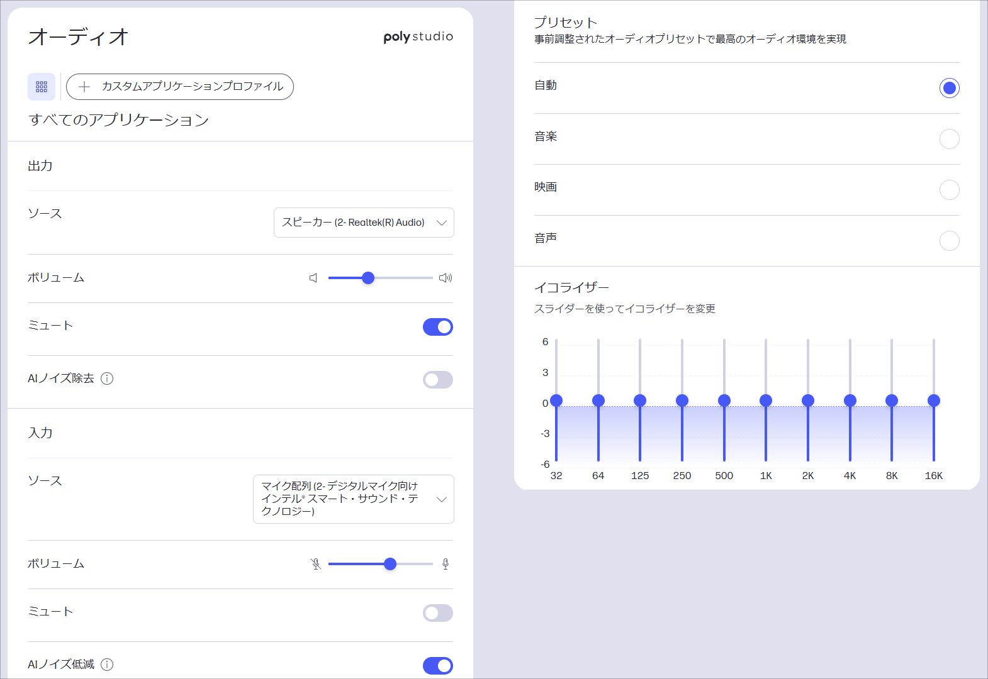
Task: Click the all-applications grid icon
Action: 42,87
